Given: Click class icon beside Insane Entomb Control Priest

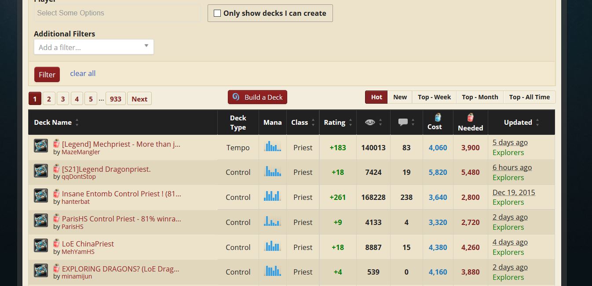Looking at the screenshot, I should pos(41,195).
